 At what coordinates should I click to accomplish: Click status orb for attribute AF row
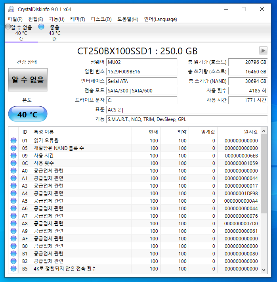click(13, 238)
